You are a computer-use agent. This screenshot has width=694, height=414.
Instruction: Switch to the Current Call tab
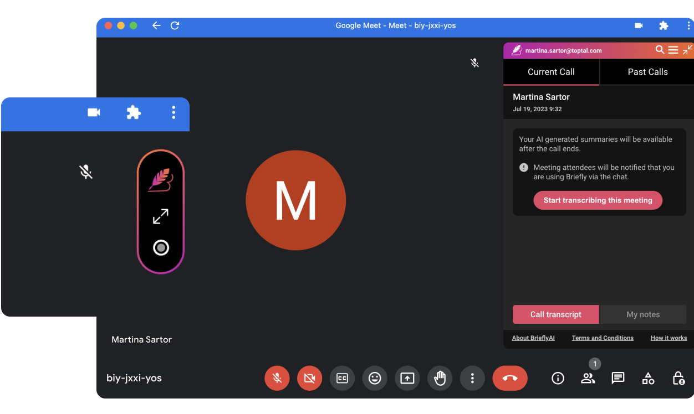pyautogui.click(x=551, y=72)
